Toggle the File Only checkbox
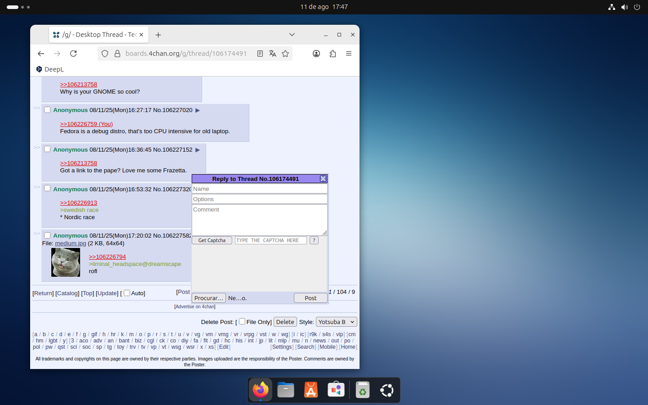Viewport: 648px width, 405px height. [242, 321]
